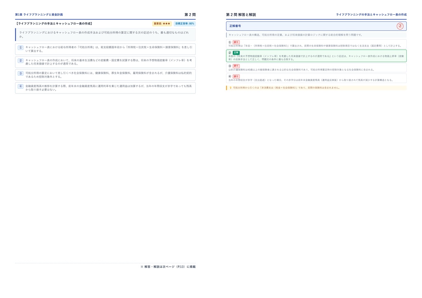Click the 目標正答率: 80% badge

pos(185,23)
